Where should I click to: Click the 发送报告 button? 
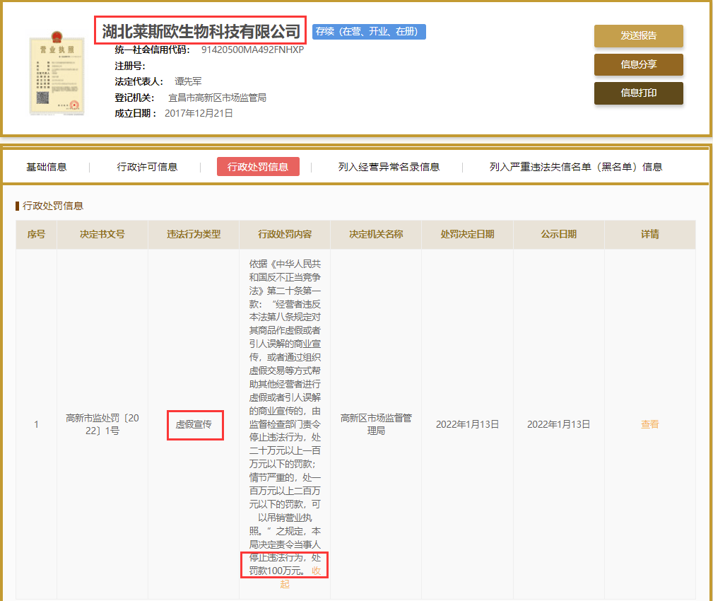point(638,36)
